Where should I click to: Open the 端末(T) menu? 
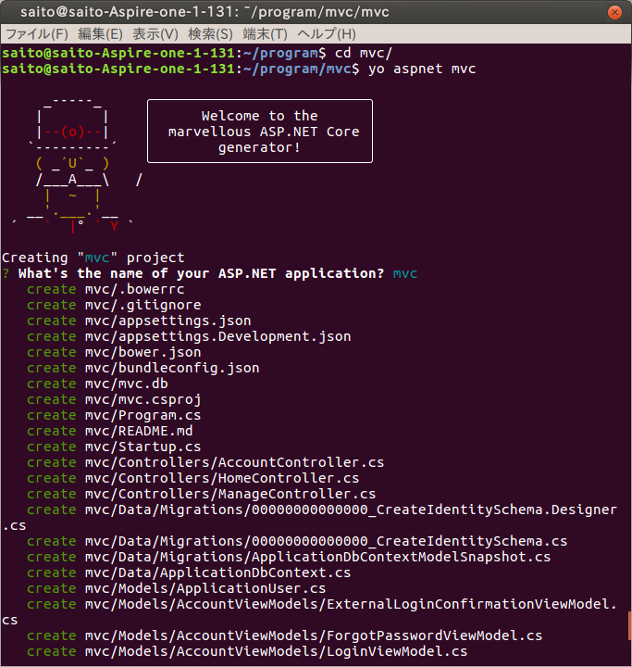pos(266,34)
